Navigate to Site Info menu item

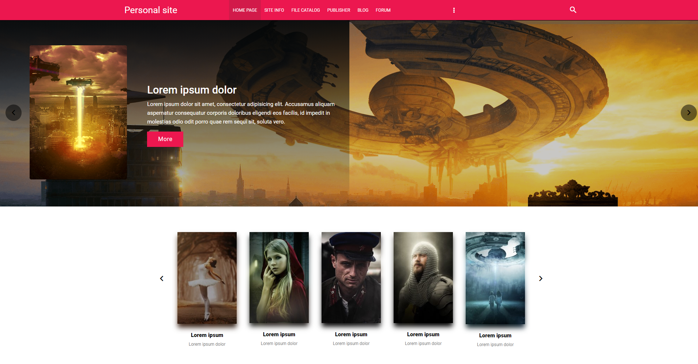[274, 10]
